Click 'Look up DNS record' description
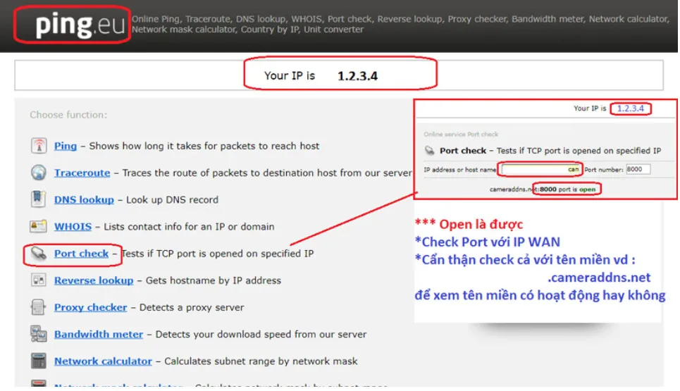 click(172, 200)
